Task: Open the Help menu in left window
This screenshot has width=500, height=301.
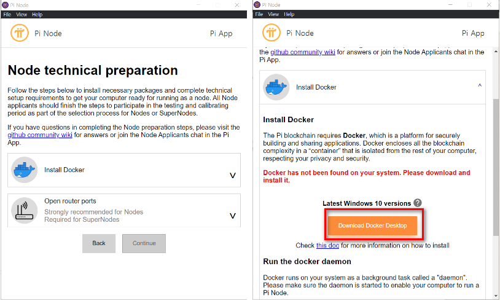Action: tap(37, 14)
